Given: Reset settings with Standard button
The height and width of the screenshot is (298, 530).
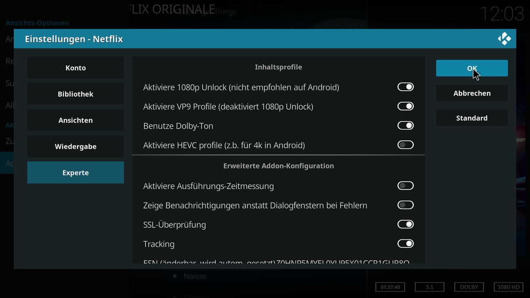Looking at the screenshot, I should (x=472, y=118).
